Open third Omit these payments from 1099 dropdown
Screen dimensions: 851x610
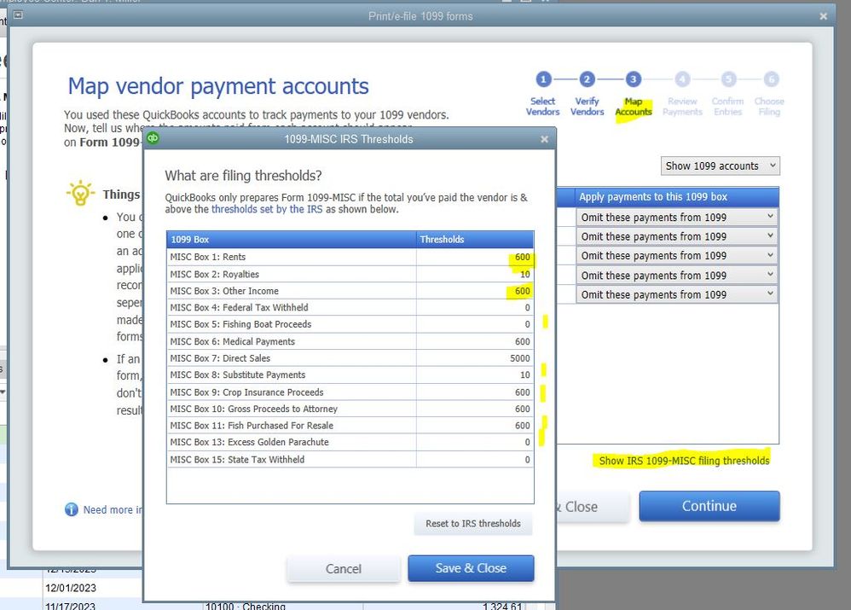tap(677, 256)
